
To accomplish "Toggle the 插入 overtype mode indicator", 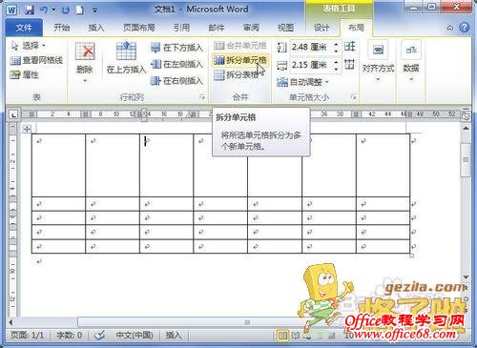I will click(x=173, y=336).
